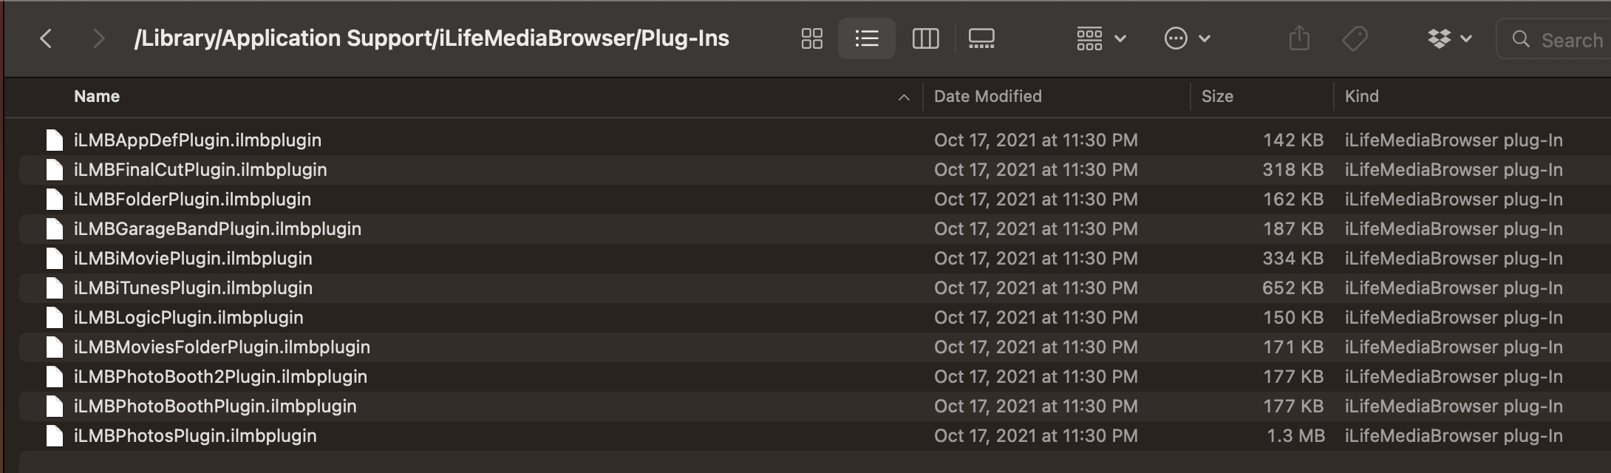The height and width of the screenshot is (473, 1611).
Task: Switch to gallery view
Action: pyautogui.click(x=981, y=38)
